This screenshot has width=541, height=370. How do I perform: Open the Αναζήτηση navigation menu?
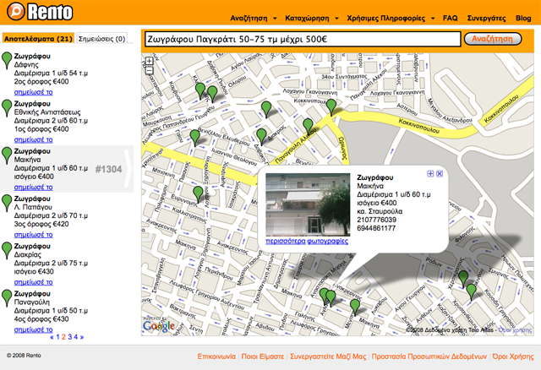pyautogui.click(x=249, y=19)
